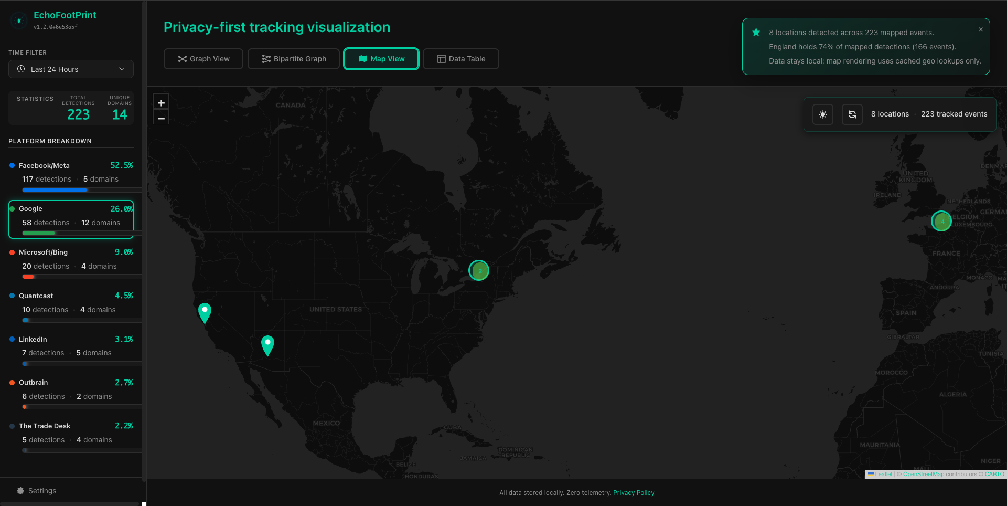Screen dimensions: 1007x506
Task: Open the Last 24 Hours time filter
Action: 71,69
